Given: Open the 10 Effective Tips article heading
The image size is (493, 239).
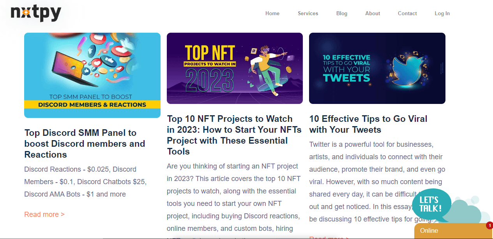Looking at the screenshot, I should [368, 124].
